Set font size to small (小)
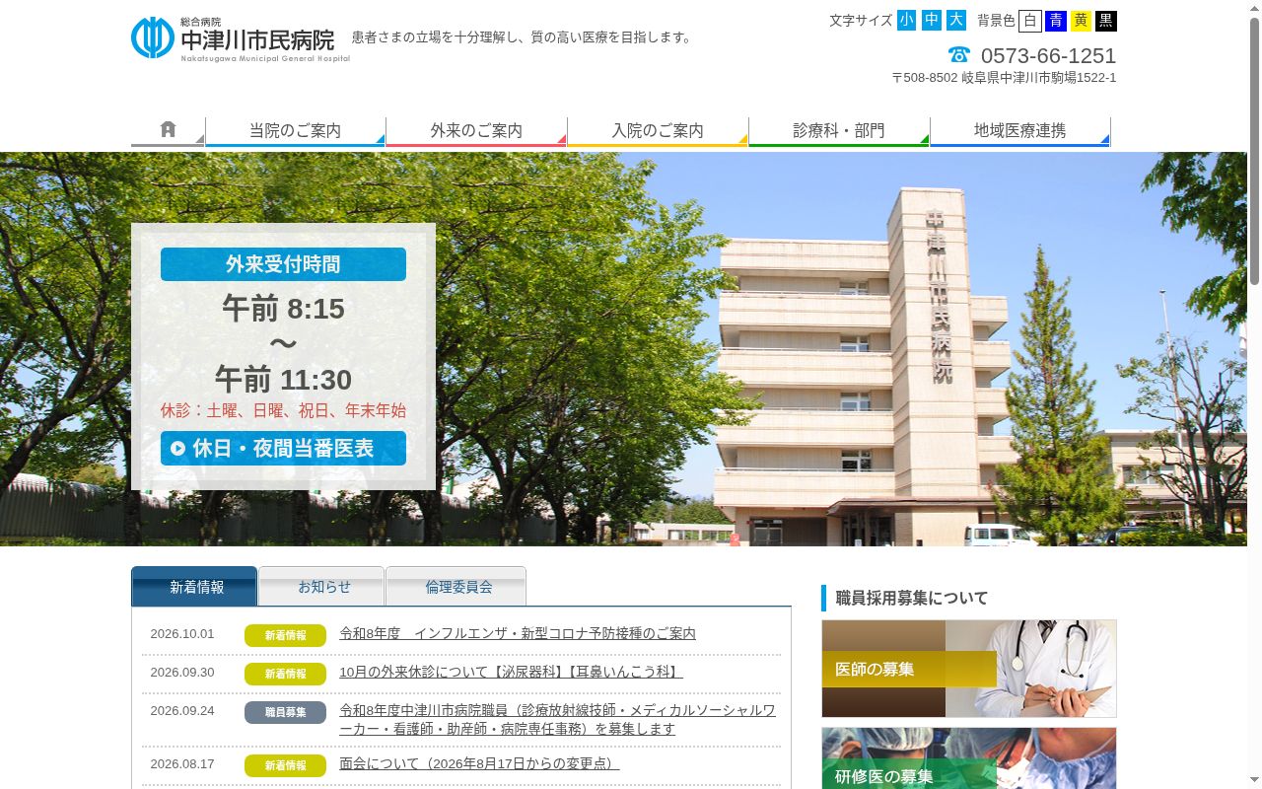The height and width of the screenshot is (789, 1262). coord(906,20)
